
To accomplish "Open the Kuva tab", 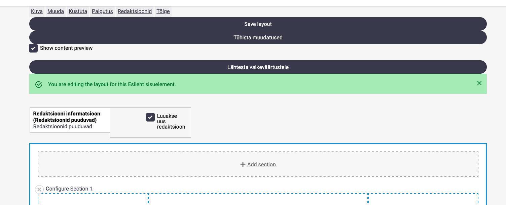I will click(37, 11).
